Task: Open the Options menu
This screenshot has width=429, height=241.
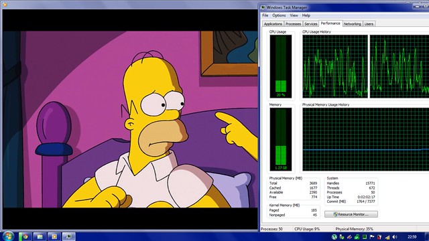Action: [279, 15]
